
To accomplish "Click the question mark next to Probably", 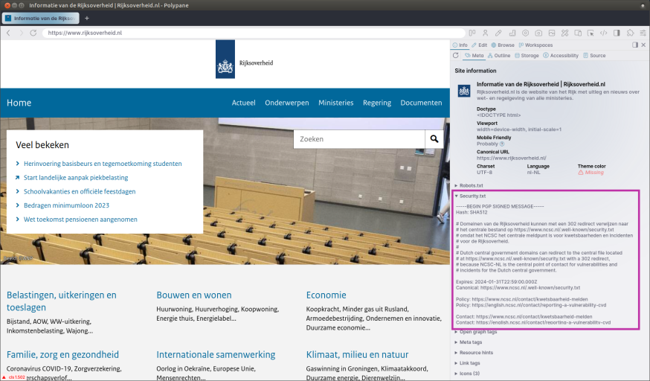I will coord(502,144).
